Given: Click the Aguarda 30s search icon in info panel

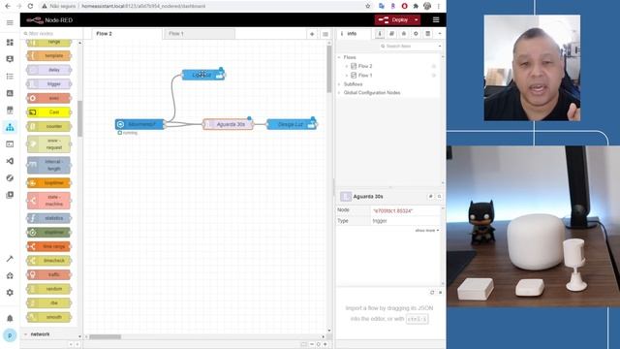Looking at the screenshot, I should tap(439, 196).
